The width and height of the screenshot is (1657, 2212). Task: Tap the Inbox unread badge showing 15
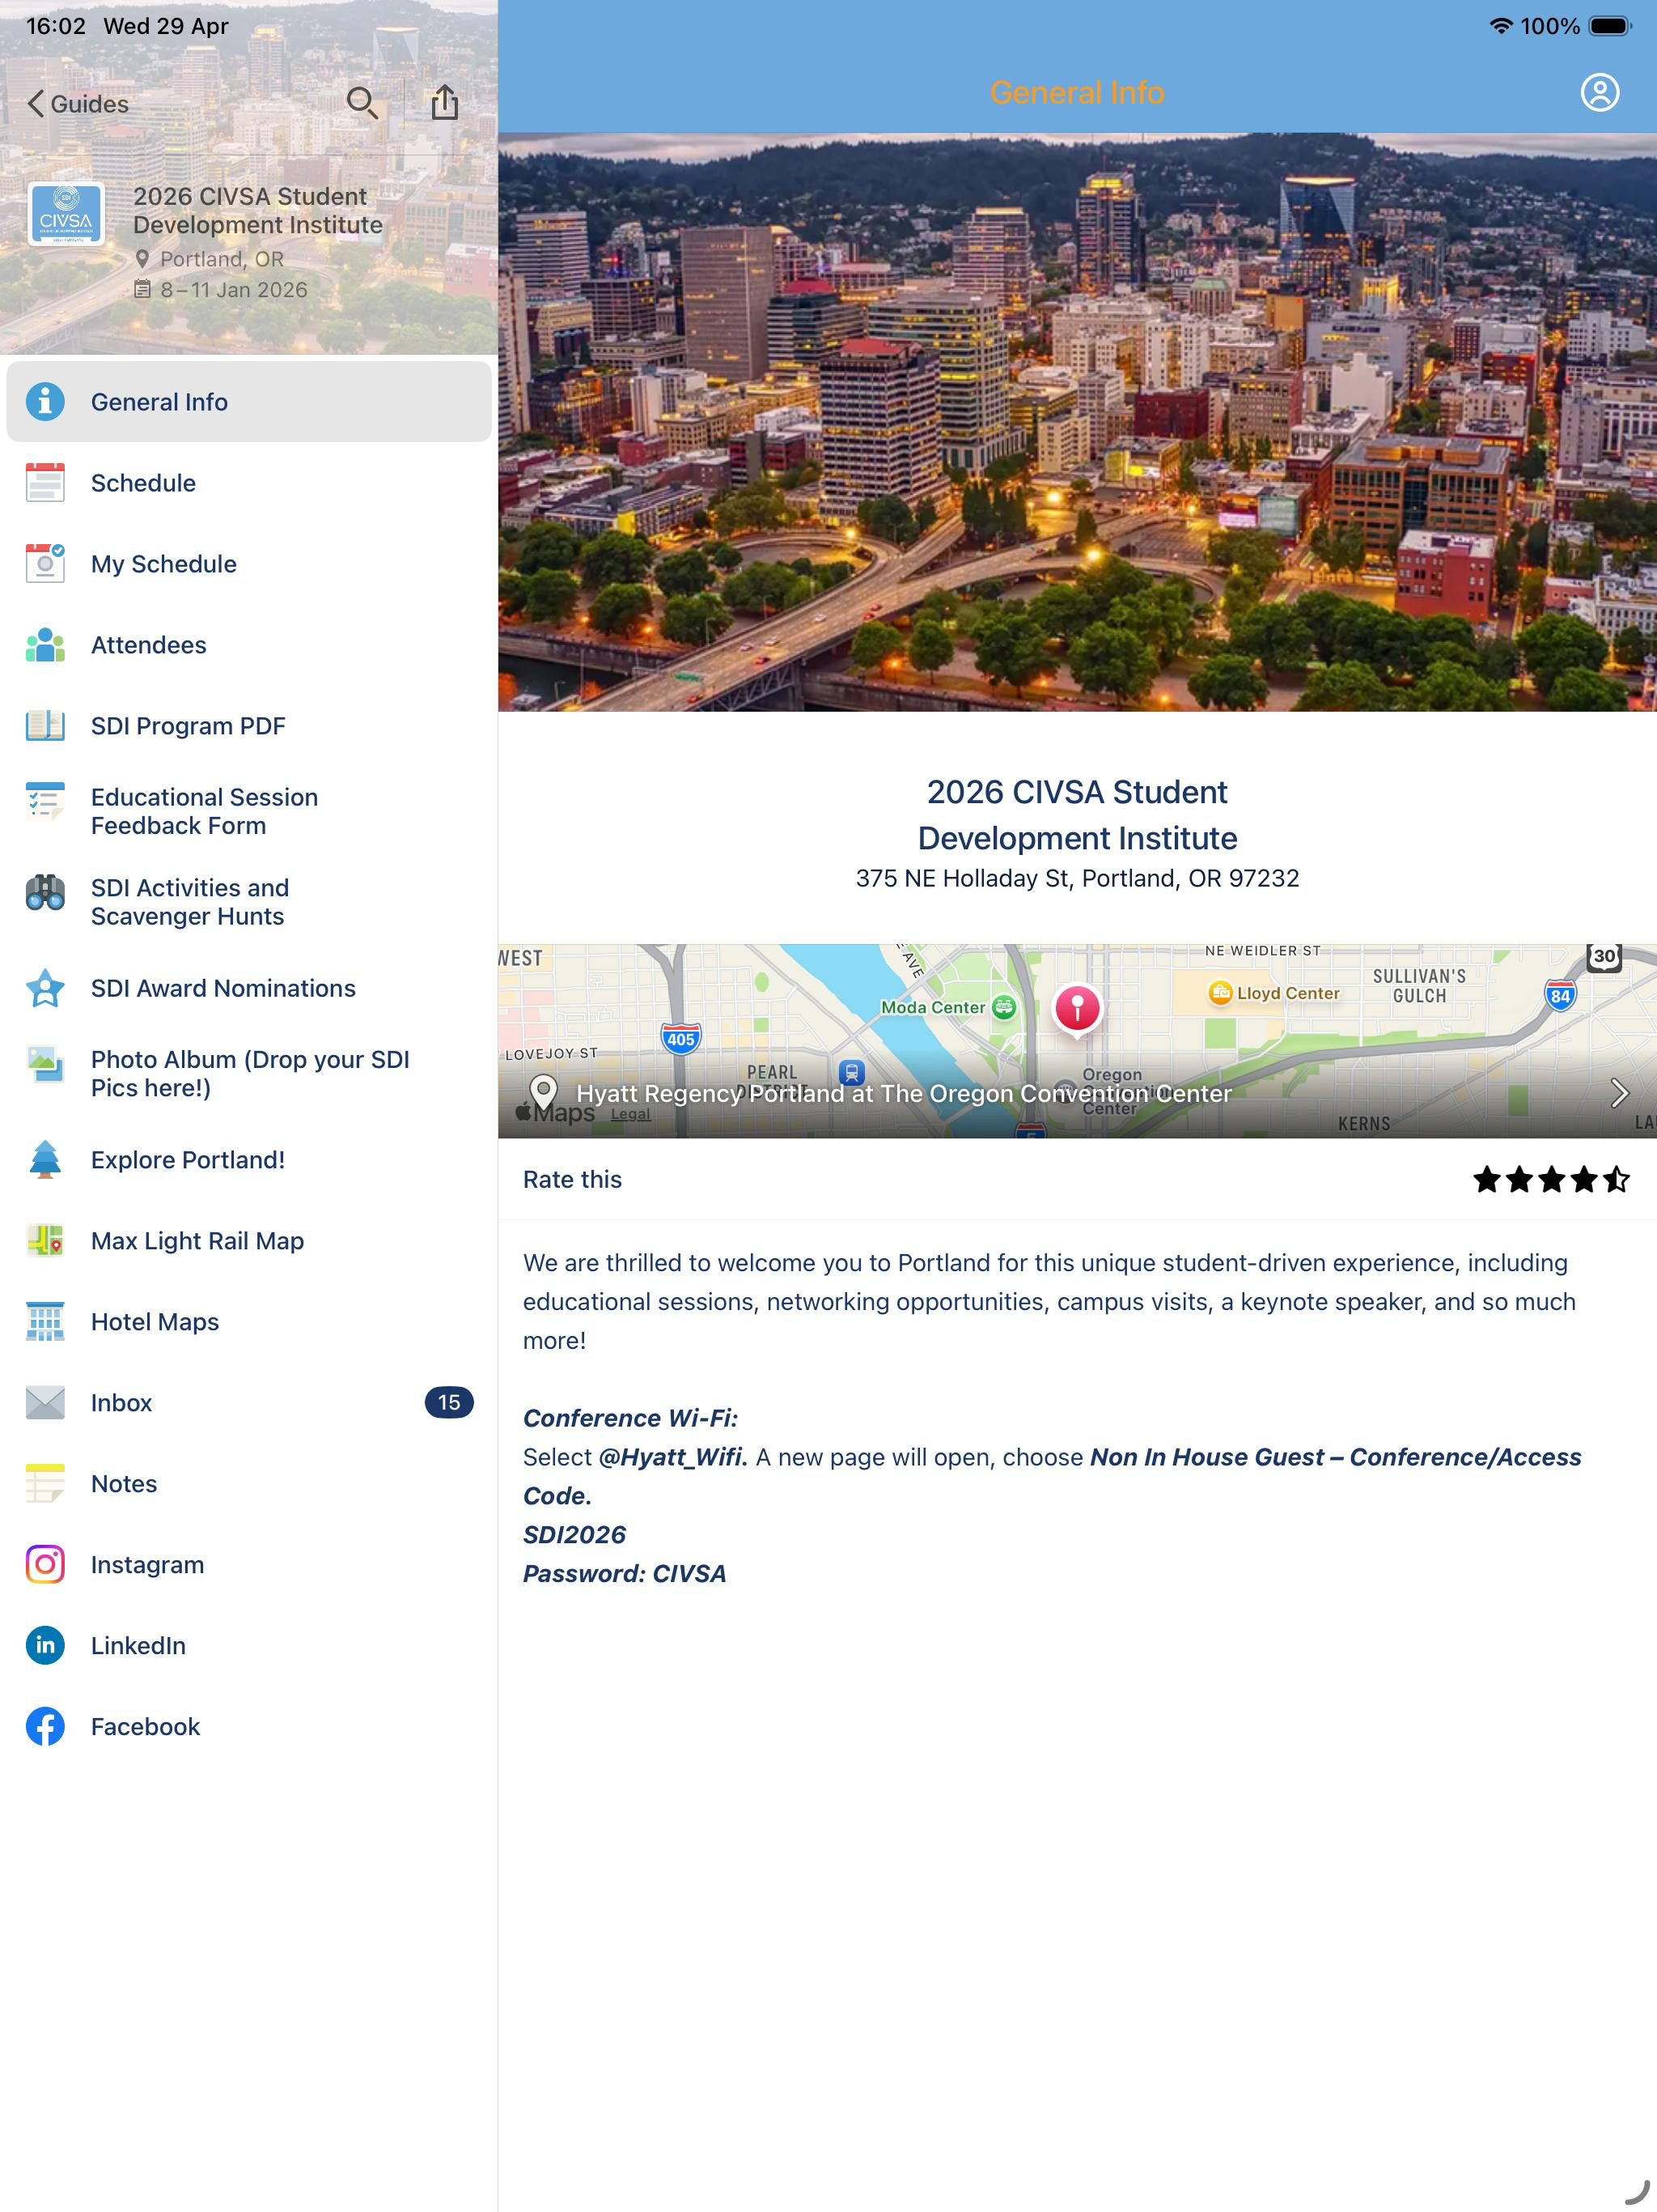click(449, 1403)
